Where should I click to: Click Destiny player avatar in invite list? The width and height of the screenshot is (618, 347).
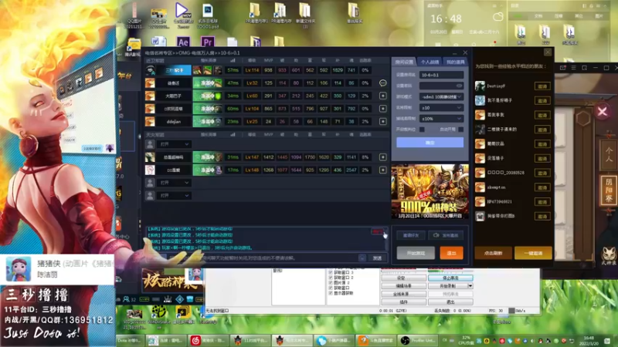click(x=480, y=86)
